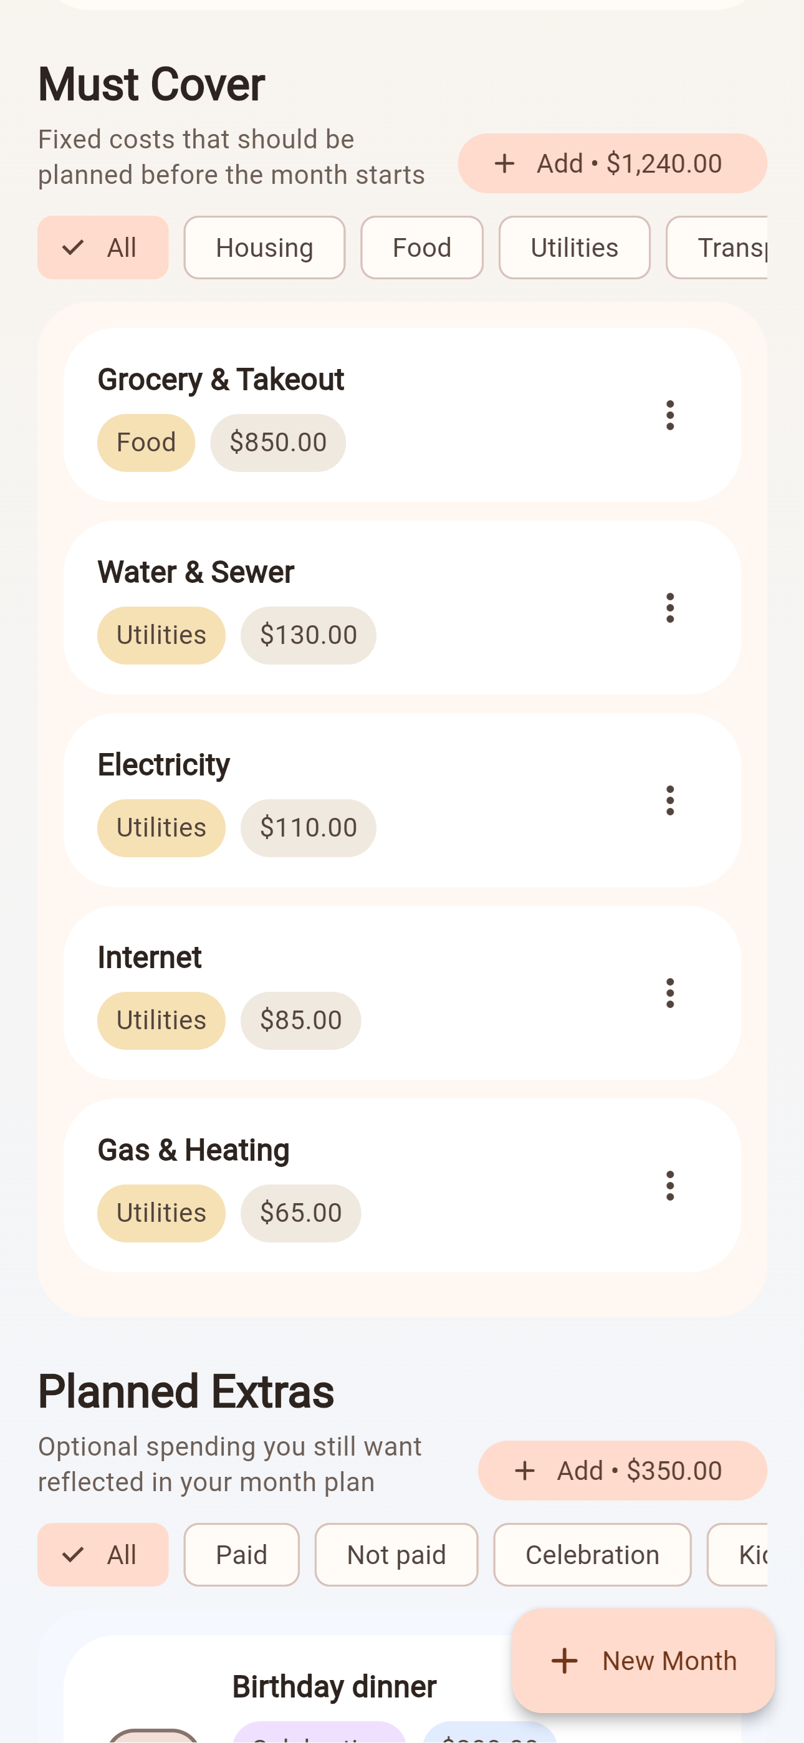This screenshot has width=804, height=1743.
Task: Open Internet item's more options
Action: [x=669, y=992]
